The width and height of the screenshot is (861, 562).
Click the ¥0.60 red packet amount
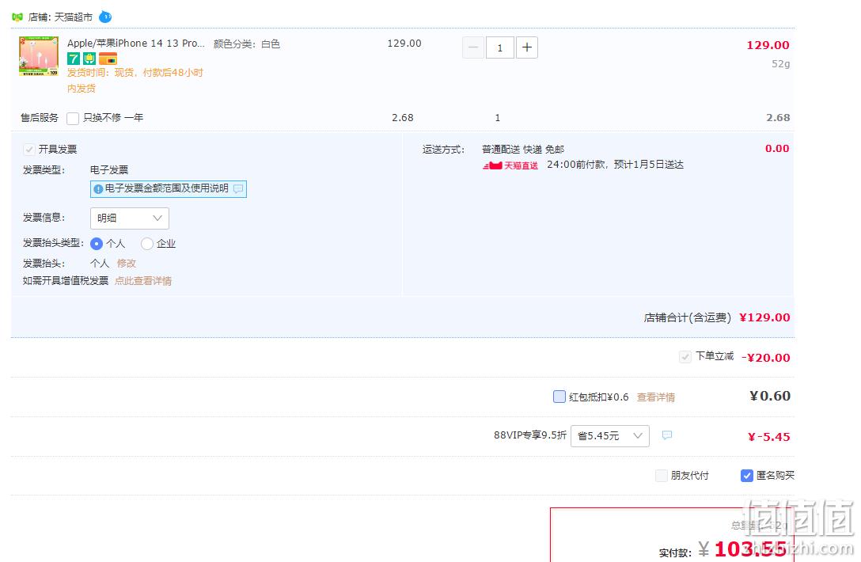point(770,396)
